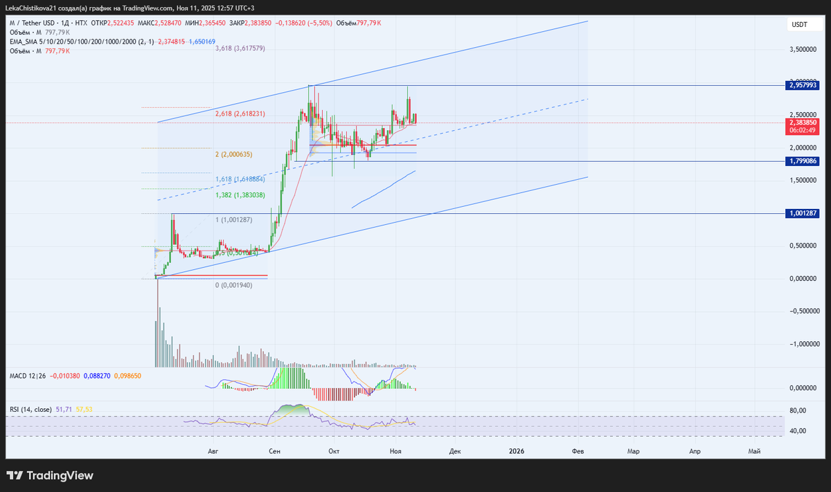Select the RSI (14, close) indicator title
831x492 pixels.
(30, 410)
